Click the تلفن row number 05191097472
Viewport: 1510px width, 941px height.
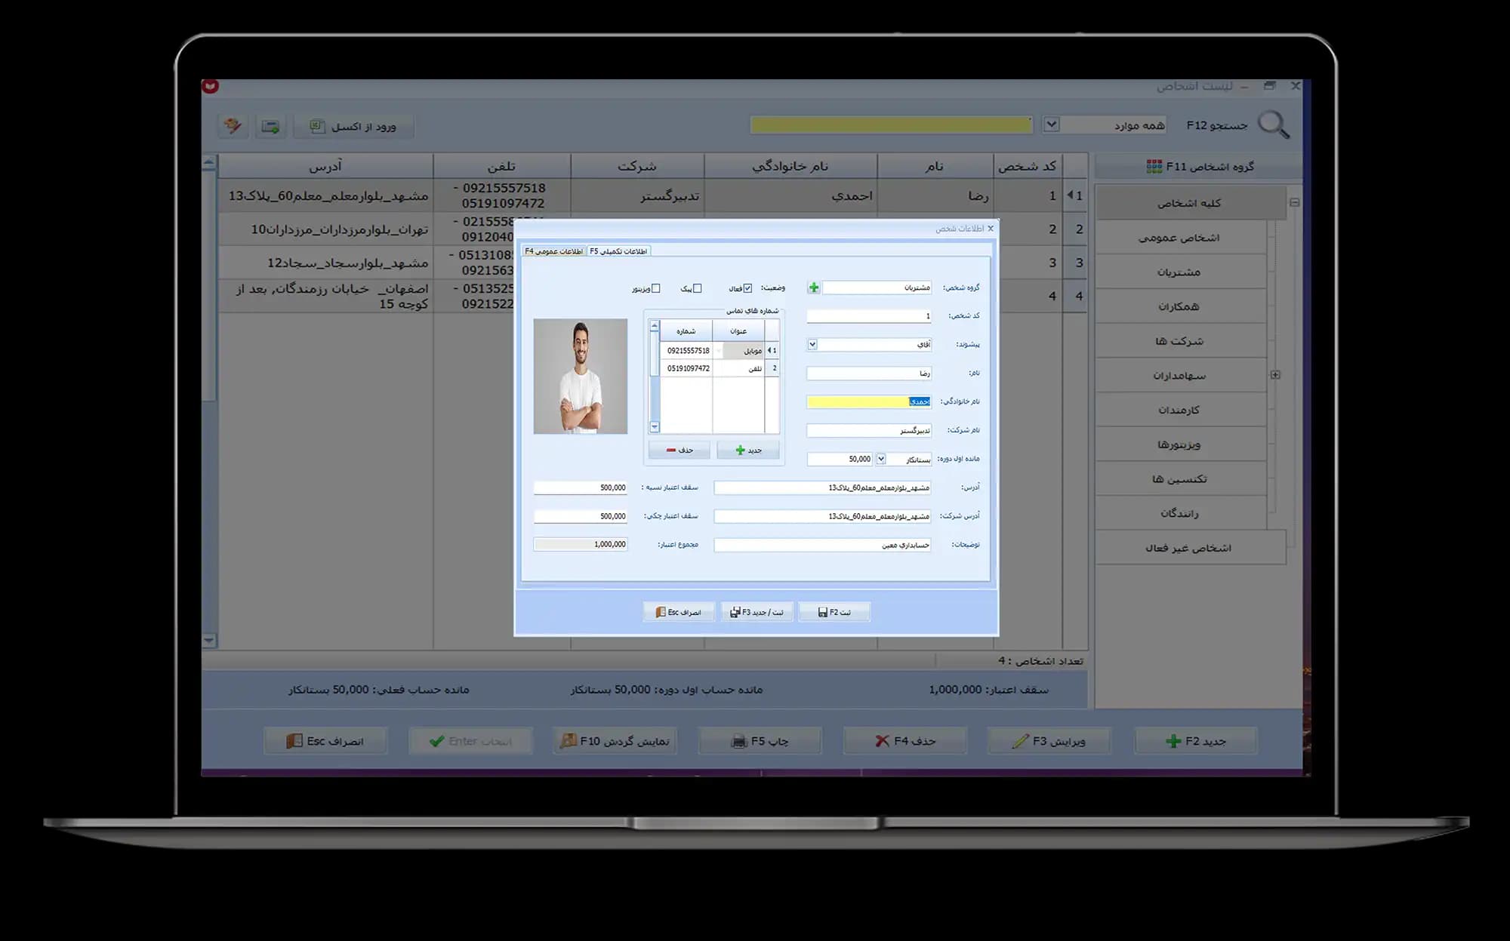point(688,368)
